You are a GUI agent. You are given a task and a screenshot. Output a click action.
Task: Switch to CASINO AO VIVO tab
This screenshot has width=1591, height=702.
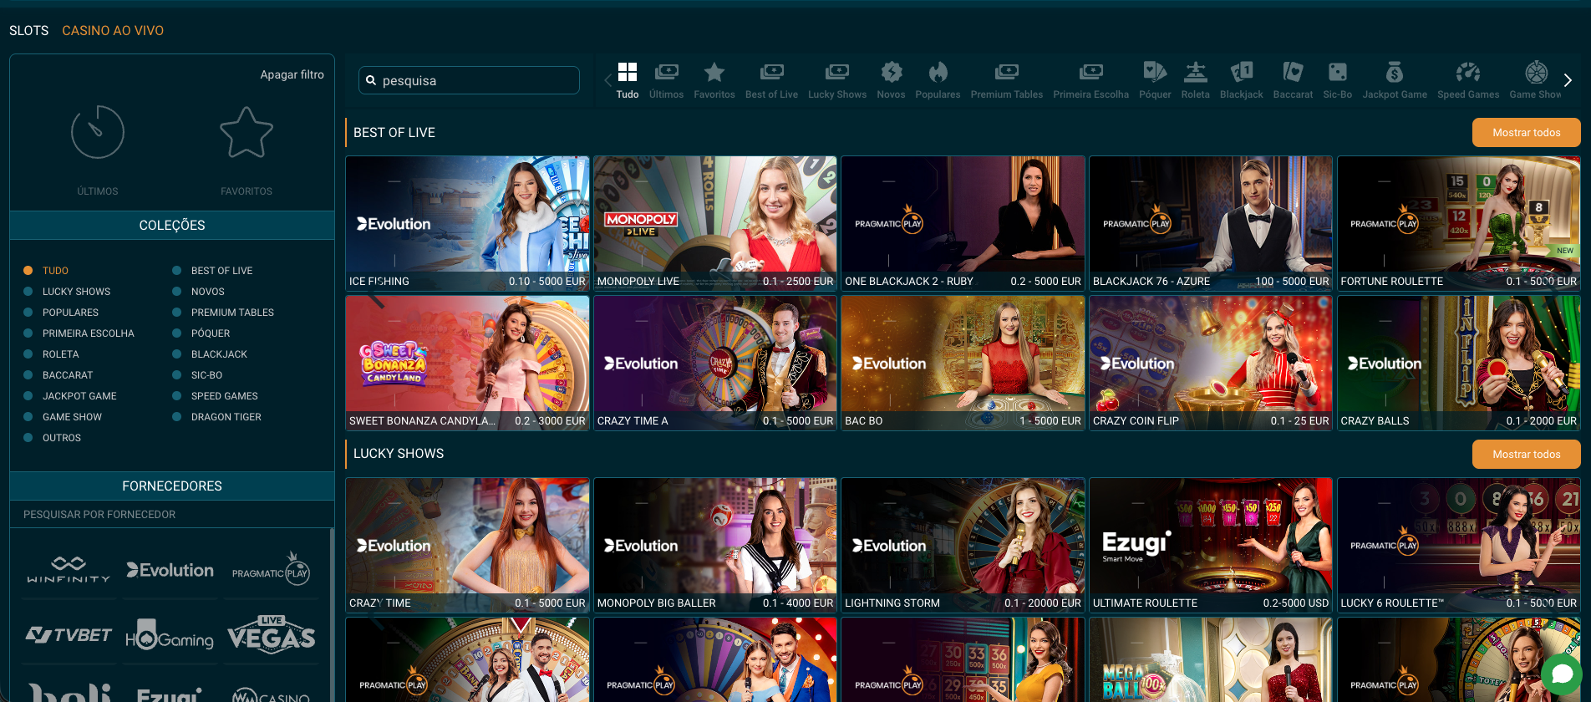click(113, 30)
